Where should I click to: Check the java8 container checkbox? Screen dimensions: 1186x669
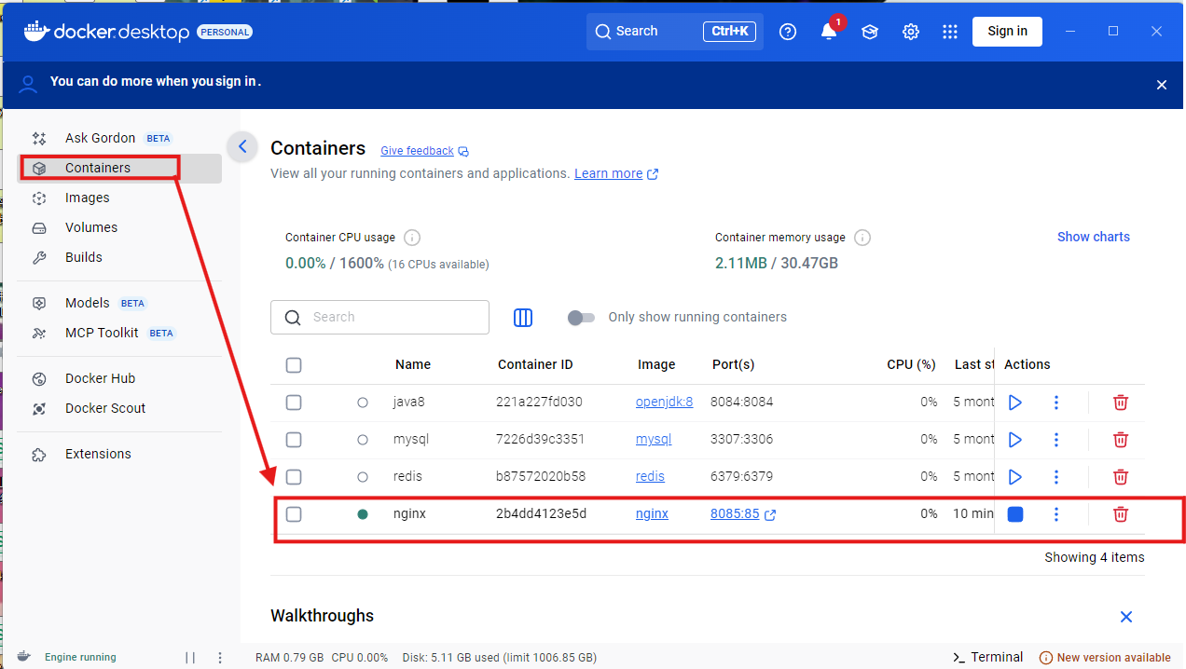click(x=294, y=403)
